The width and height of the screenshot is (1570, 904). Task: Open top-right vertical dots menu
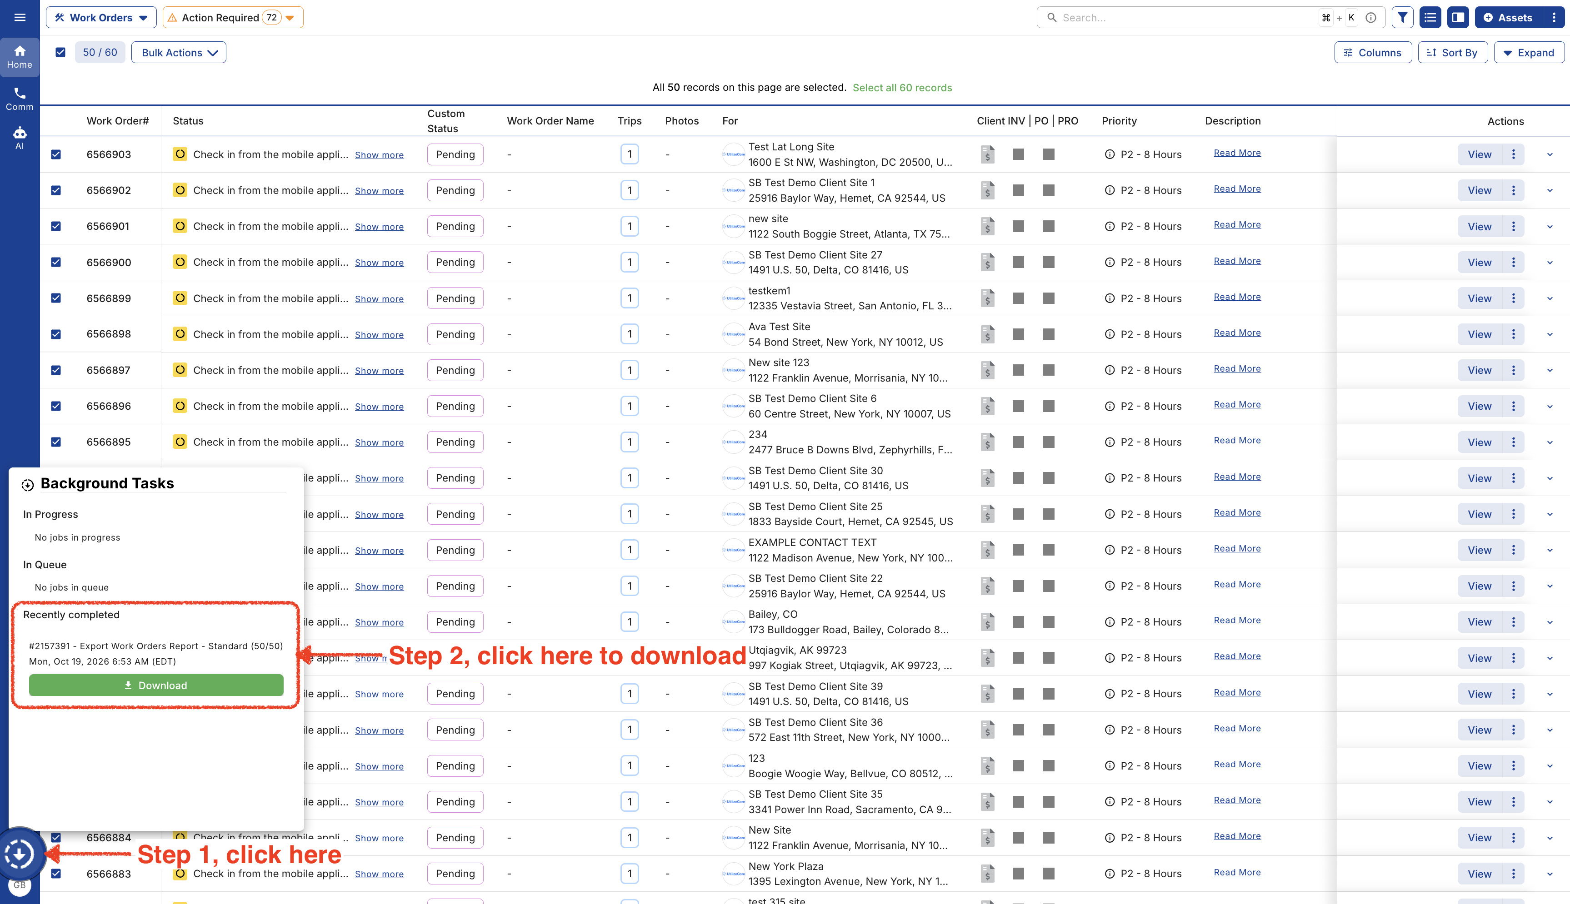pos(1555,17)
